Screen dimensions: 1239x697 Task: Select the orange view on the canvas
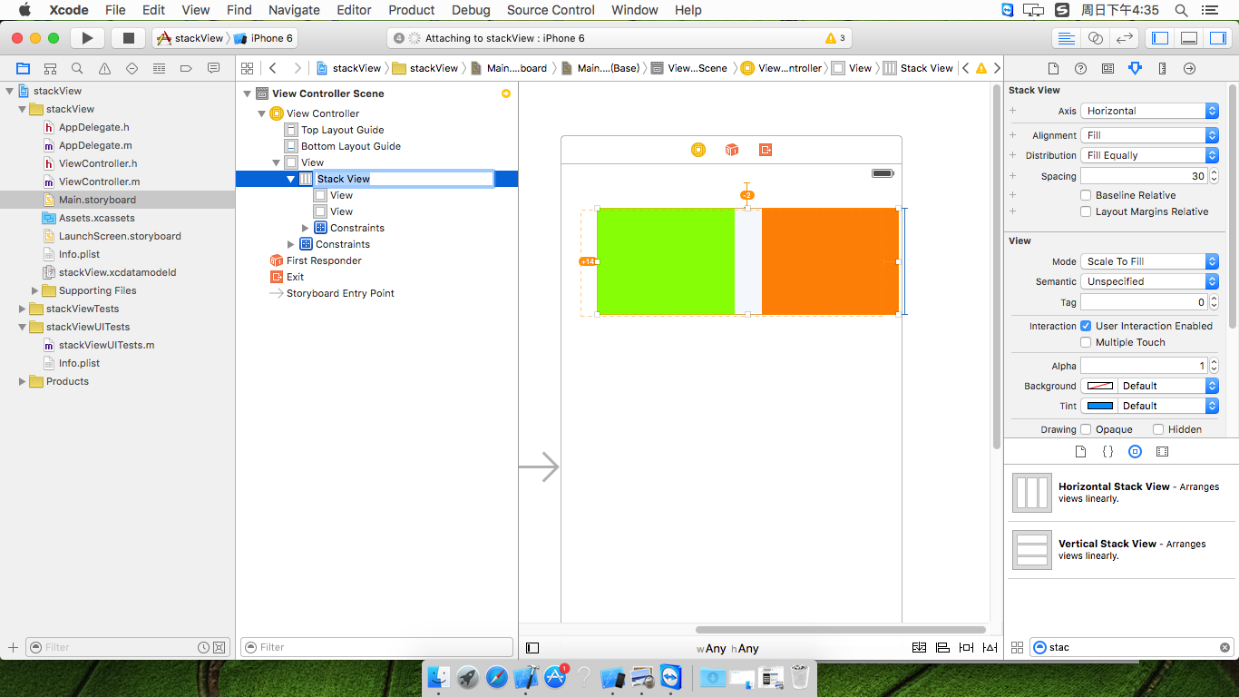829,261
